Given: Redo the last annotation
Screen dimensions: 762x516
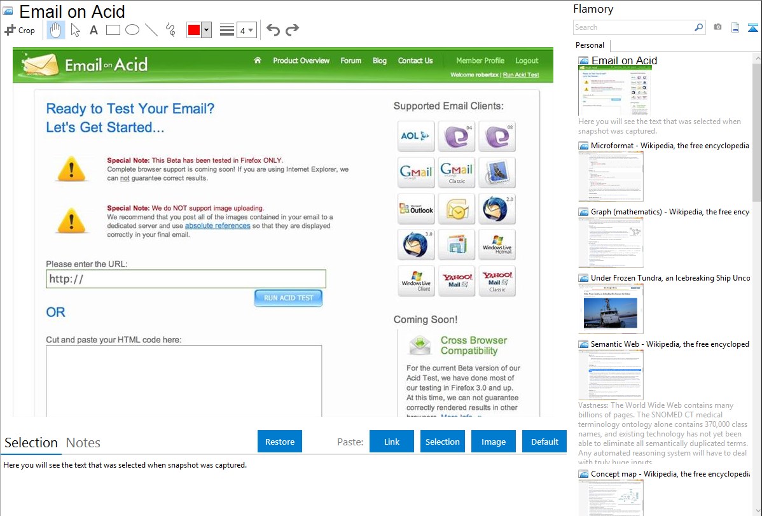Looking at the screenshot, I should (x=292, y=30).
